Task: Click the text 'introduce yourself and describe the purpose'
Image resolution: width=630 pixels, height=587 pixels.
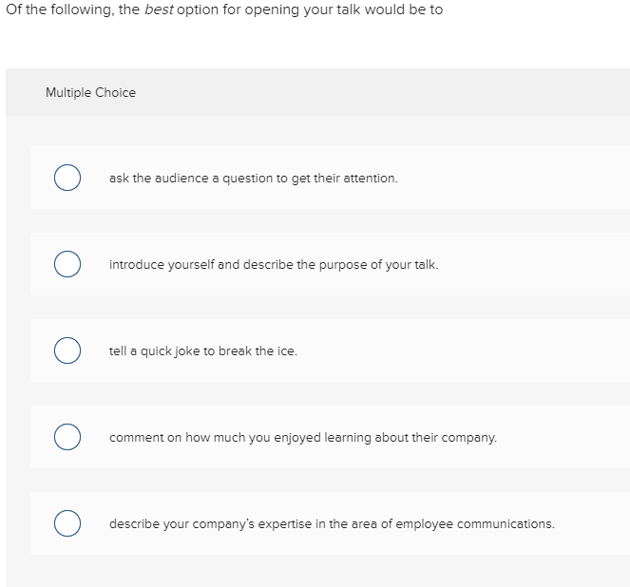Action: point(238,265)
